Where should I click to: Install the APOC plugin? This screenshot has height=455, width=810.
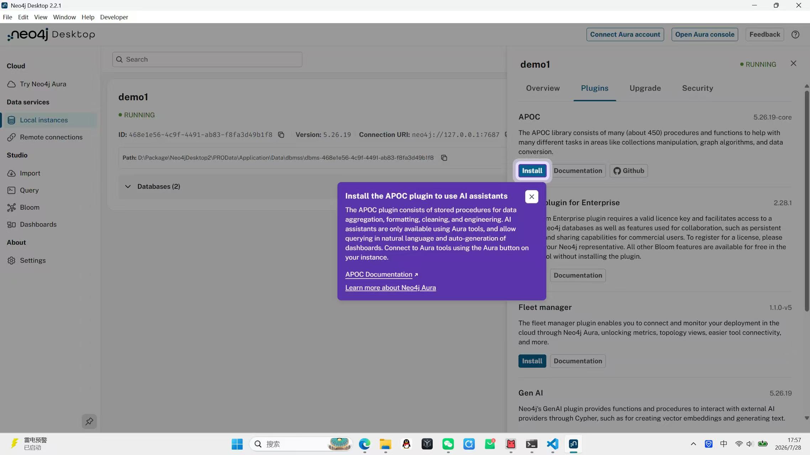532,171
